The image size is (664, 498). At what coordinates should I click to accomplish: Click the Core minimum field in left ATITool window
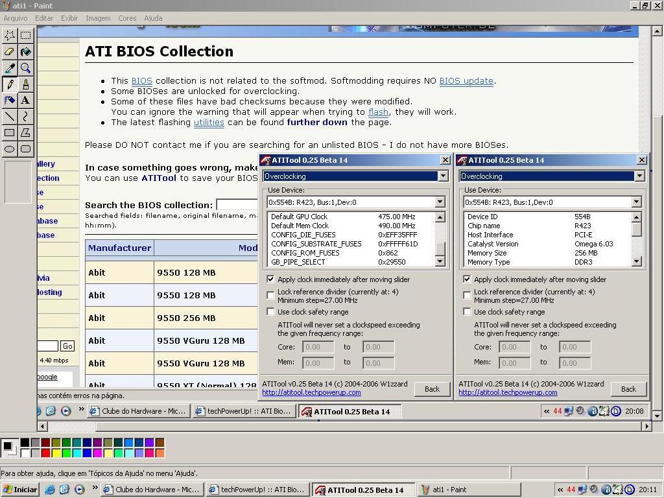[x=318, y=347]
